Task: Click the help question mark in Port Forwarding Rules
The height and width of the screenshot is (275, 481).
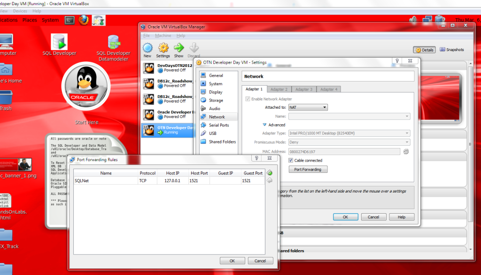Action: pos(257,158)
